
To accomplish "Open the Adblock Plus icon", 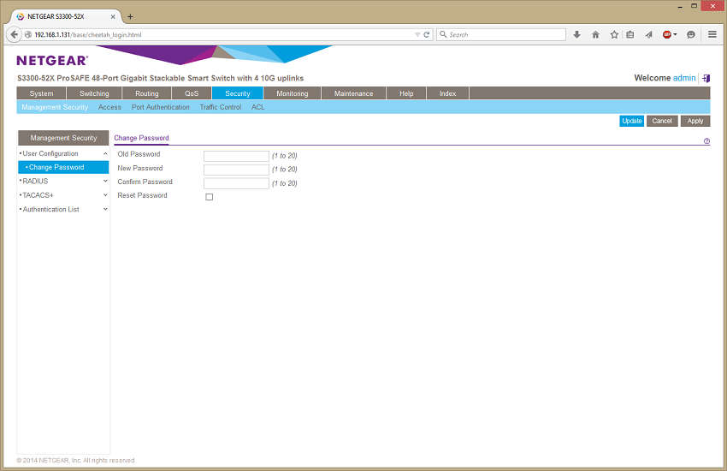I will 667,34.
